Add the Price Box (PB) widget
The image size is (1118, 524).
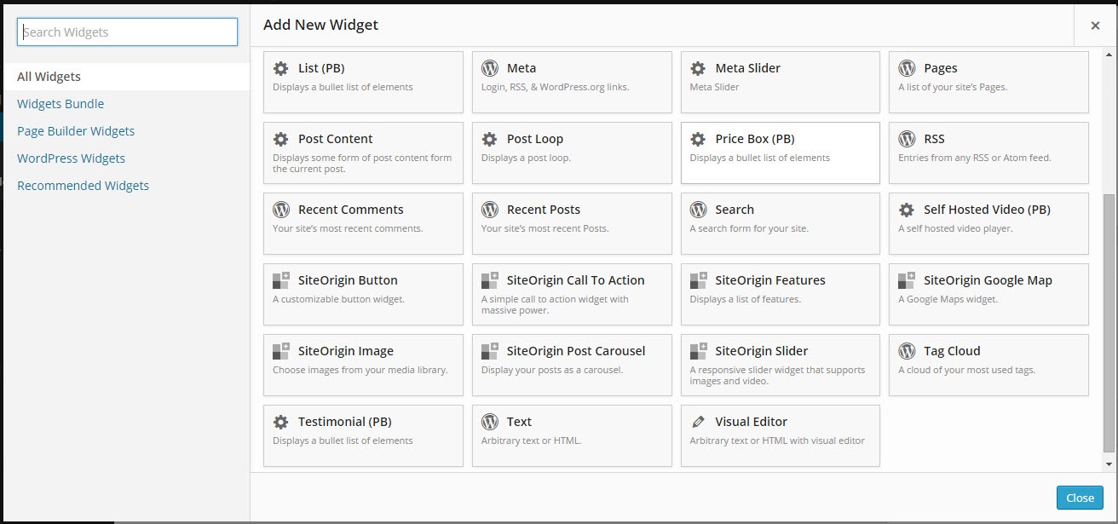tap(781, 153)
